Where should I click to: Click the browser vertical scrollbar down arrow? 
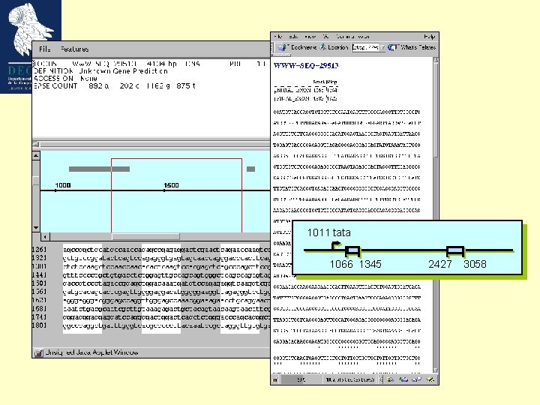pyautogui.click(x=435, y=370)
